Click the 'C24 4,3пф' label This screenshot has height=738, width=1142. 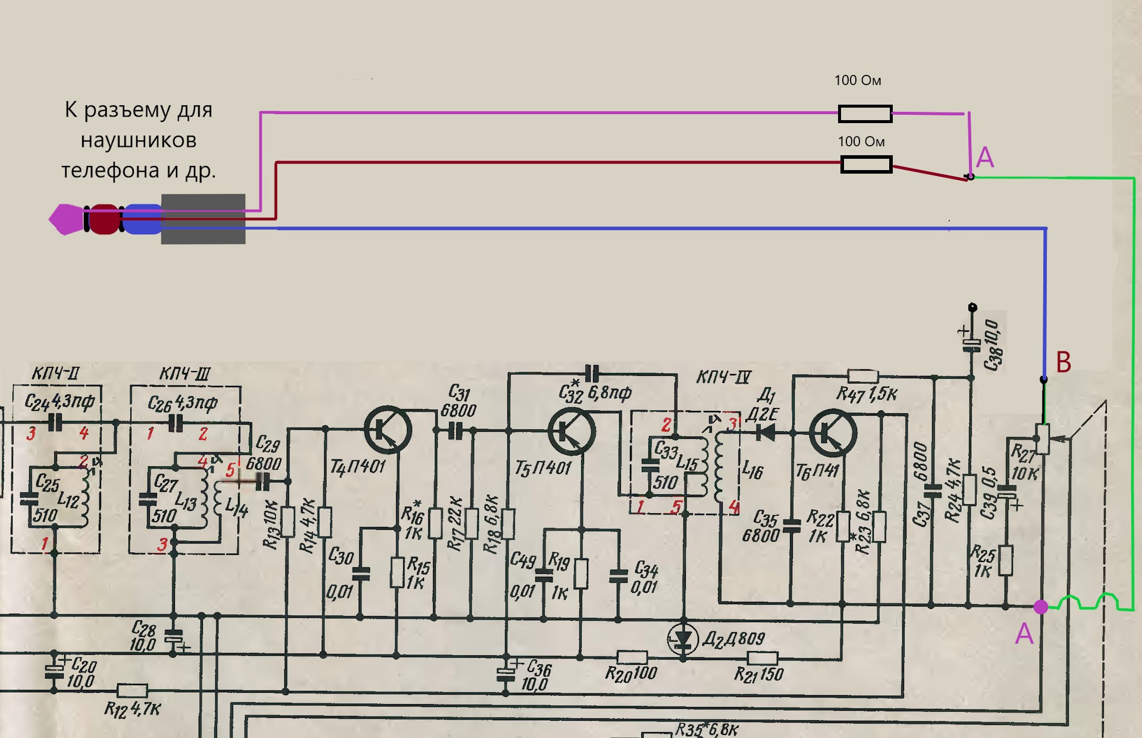(x=59, y=403)
